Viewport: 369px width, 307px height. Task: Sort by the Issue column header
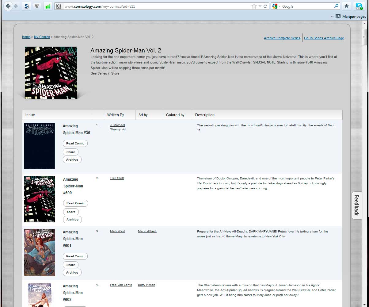[57, 115]
